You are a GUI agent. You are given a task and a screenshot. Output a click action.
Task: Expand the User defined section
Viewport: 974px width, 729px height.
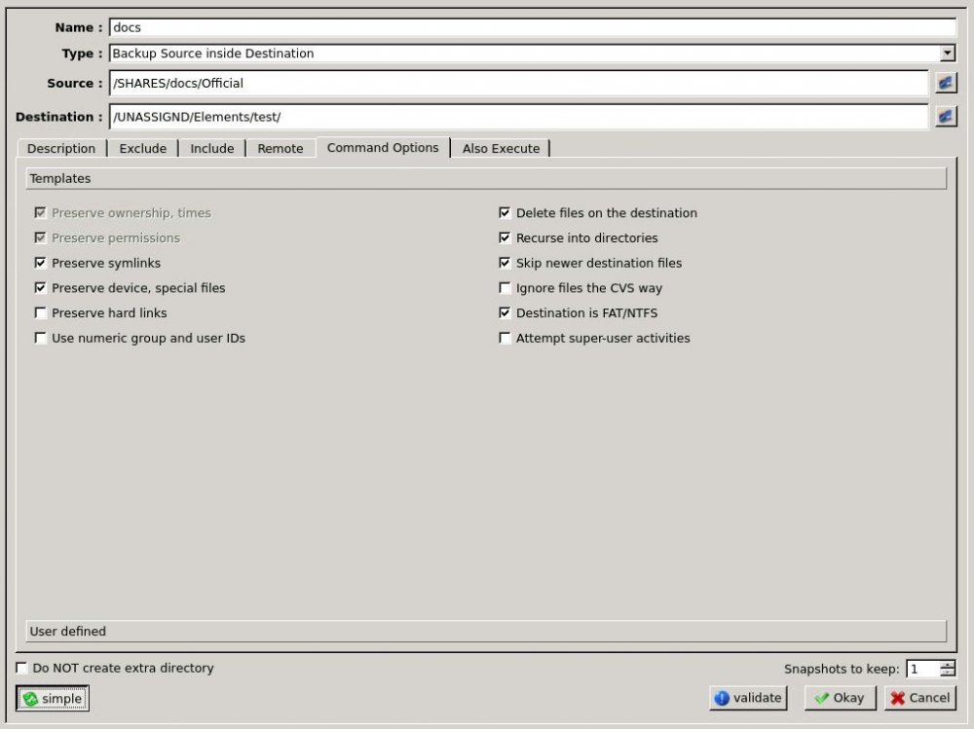point(486,631)
